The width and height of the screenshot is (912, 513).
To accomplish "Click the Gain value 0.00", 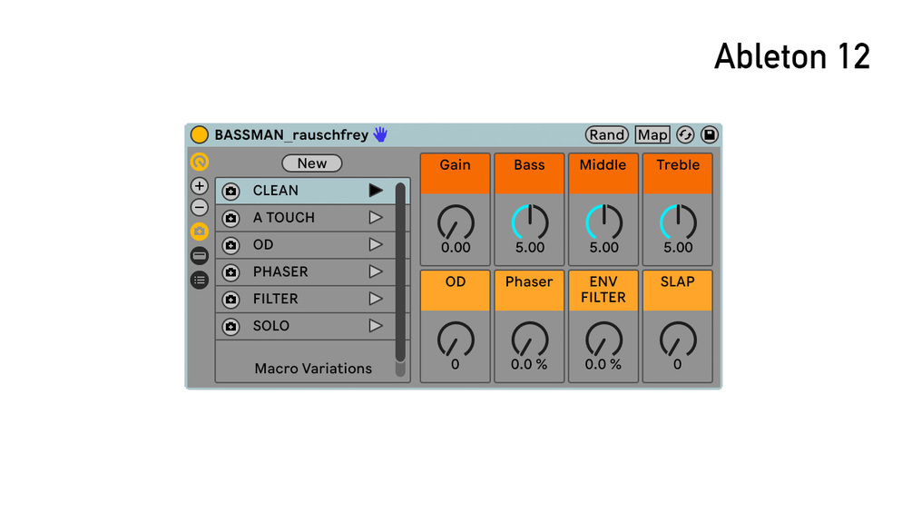I will coord(456,248).
